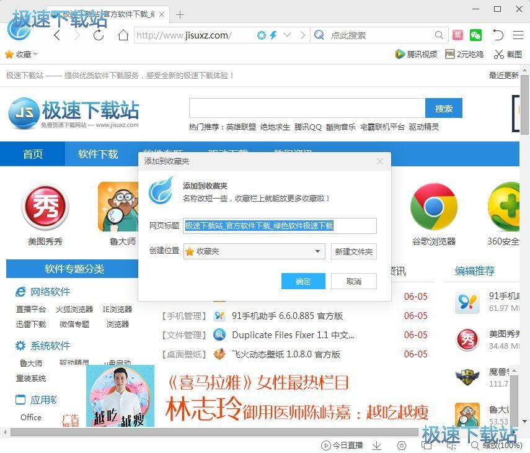Image resolution: width=530 pixels, height=453 pixels.
Task: Open the WeChat extension icon
Action: point(475,35)
